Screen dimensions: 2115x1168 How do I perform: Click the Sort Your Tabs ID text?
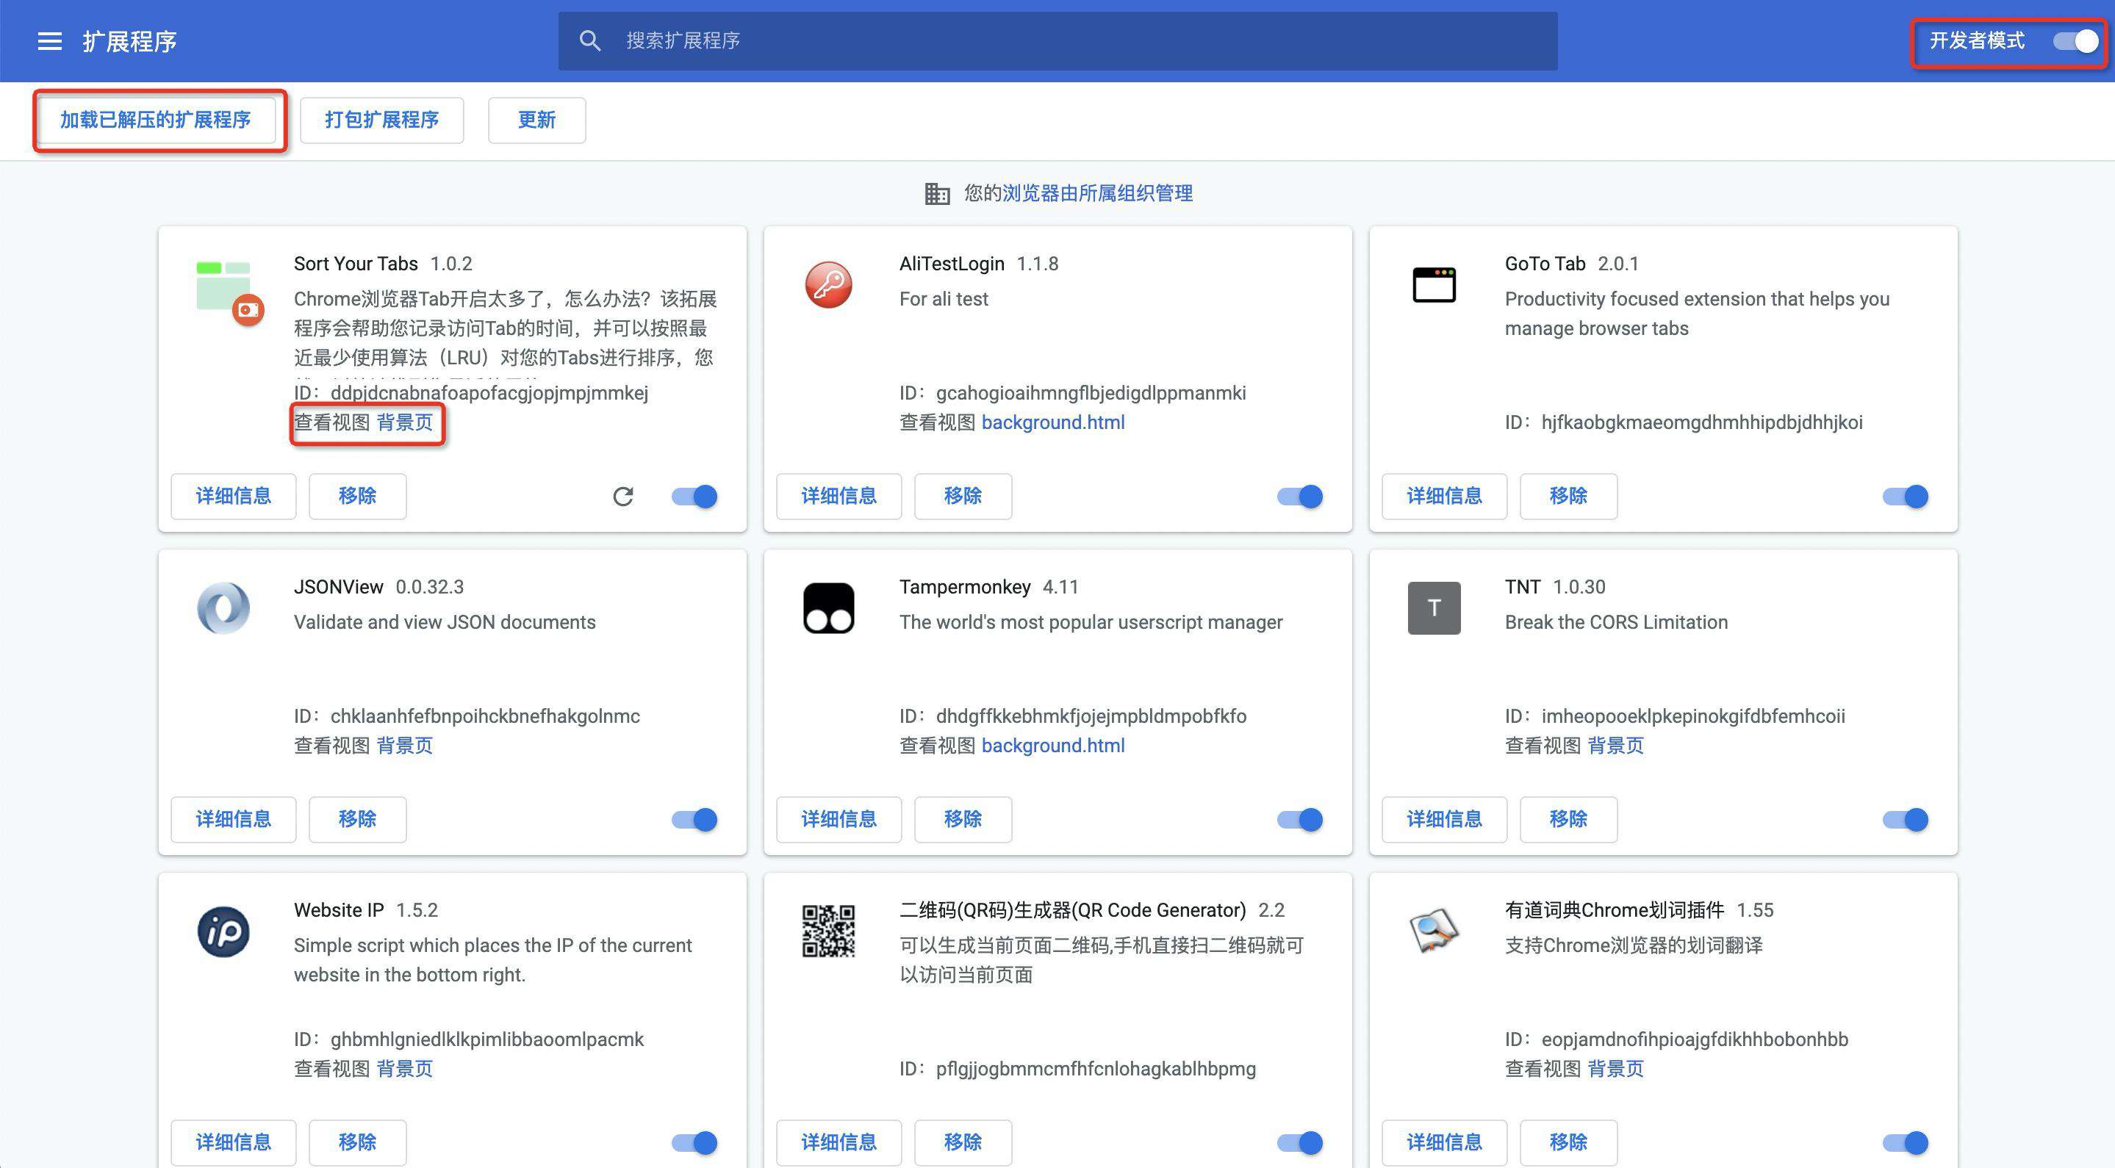tap(471, 393)
